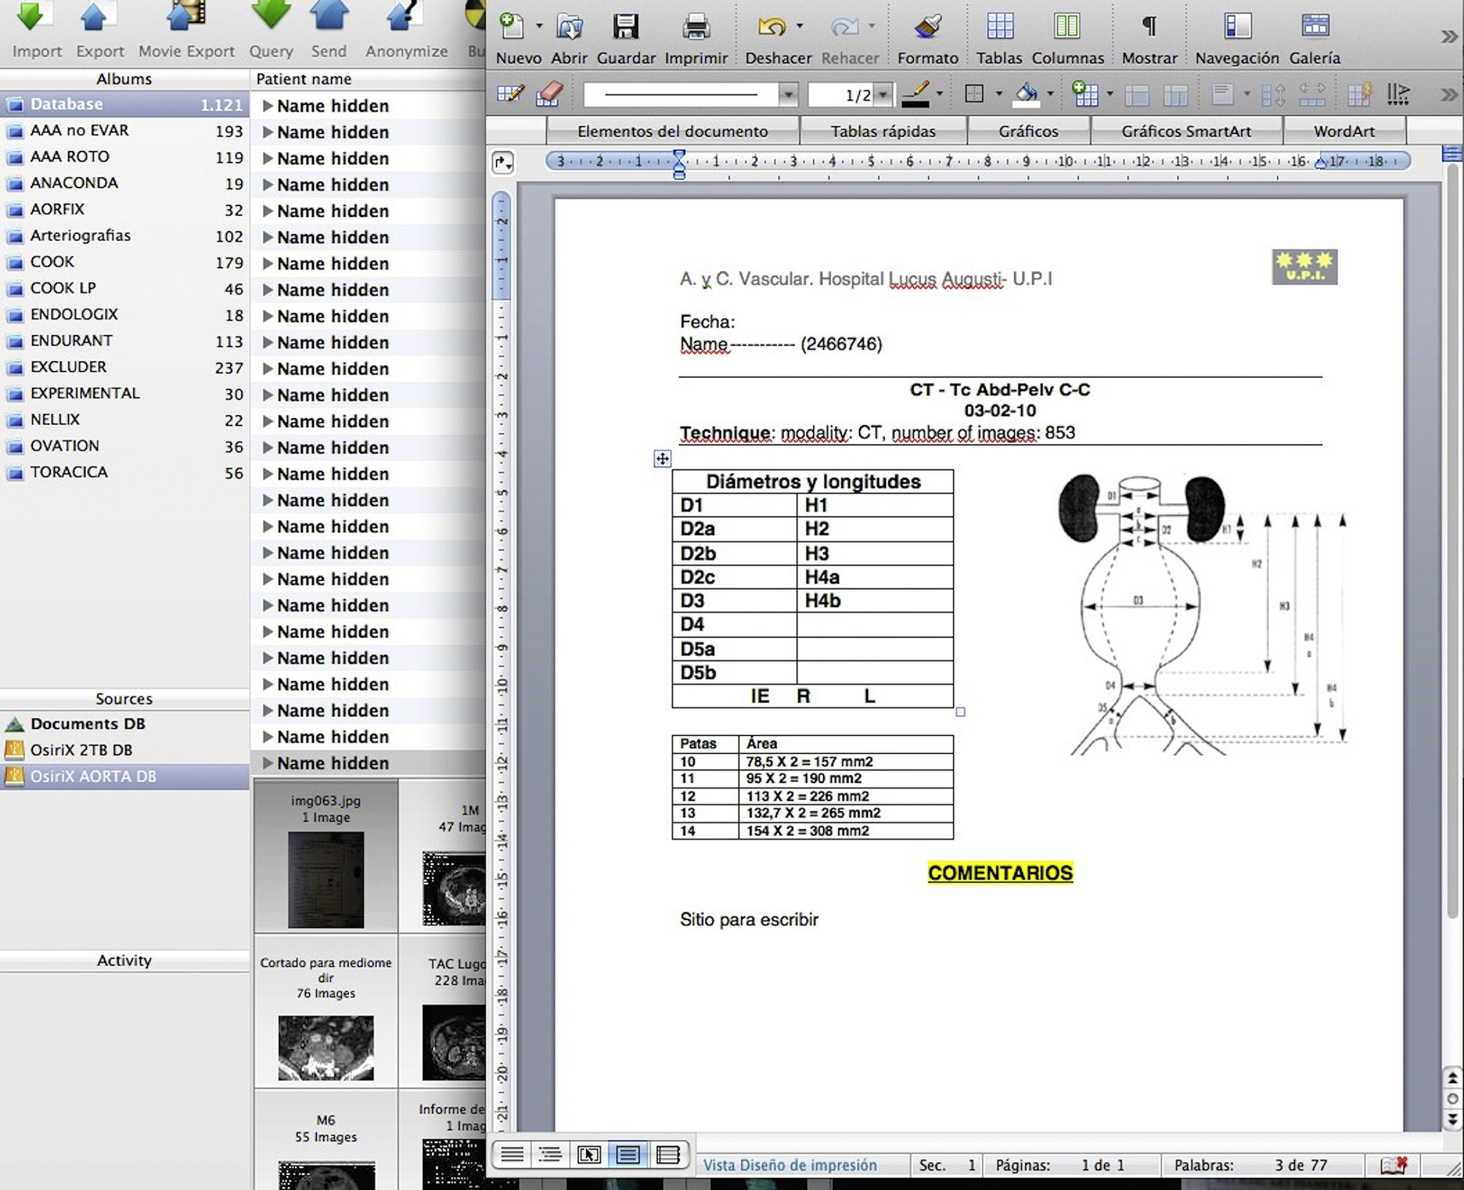
Task: Open the img063.jpg thumbnail
Action: [x=326, y=880]
